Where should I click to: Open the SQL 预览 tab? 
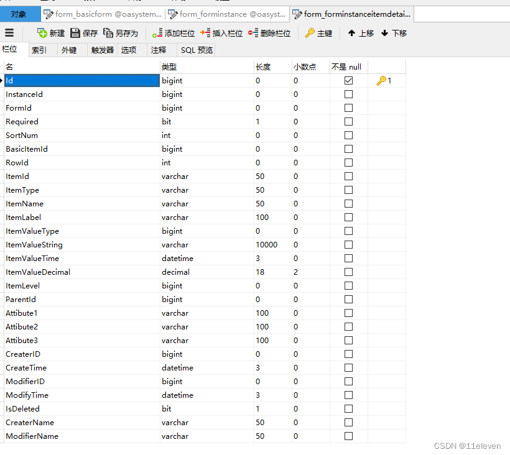click(197, 50)
